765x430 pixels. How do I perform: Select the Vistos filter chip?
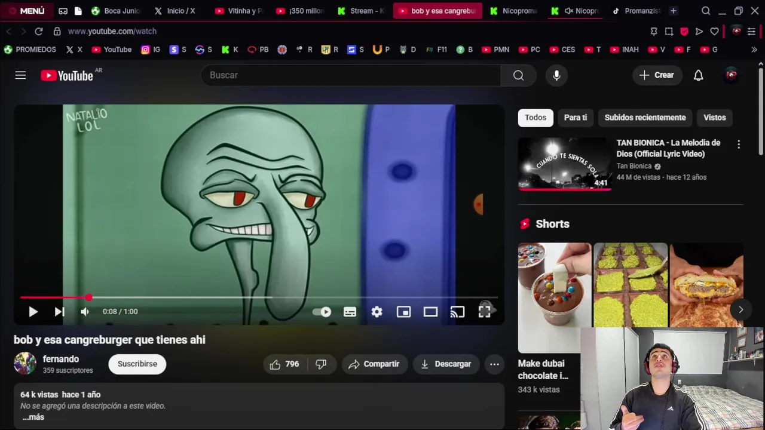click(715, 118)
